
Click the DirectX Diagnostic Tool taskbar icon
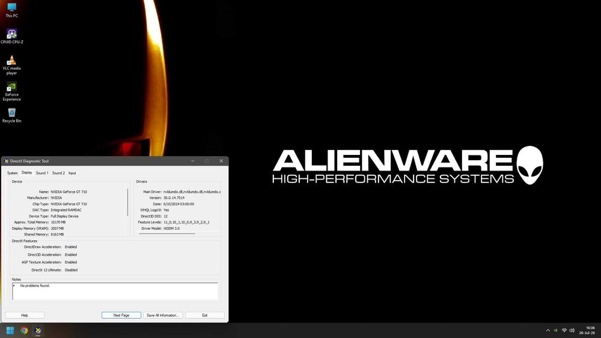(38, 330)
